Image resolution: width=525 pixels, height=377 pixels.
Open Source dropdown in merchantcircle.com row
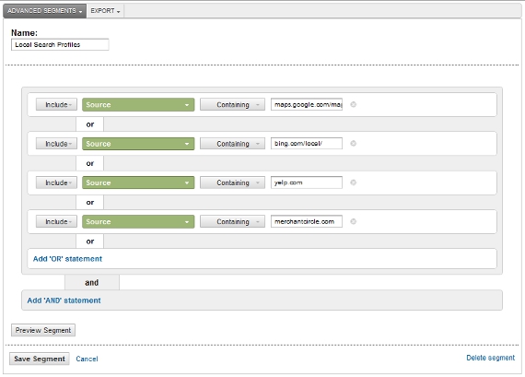[138, 221]
